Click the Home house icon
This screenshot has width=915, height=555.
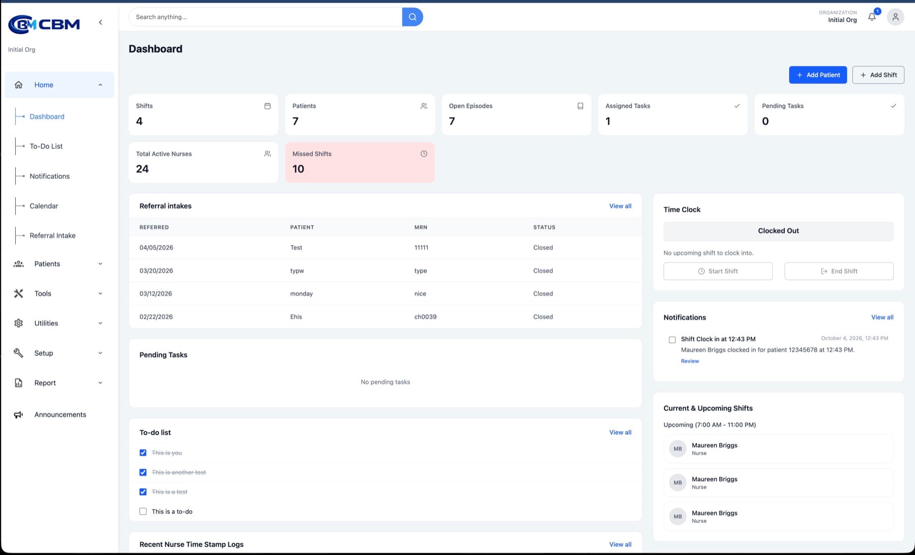[19, 85]
